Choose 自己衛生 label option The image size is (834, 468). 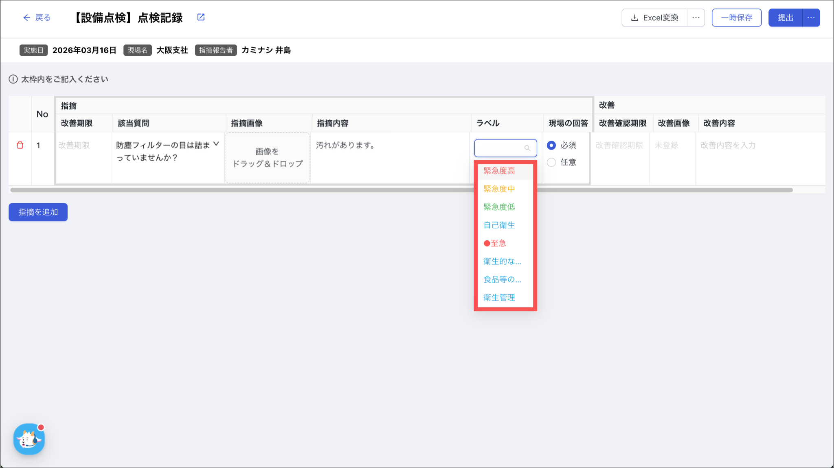[x=499, y=225]
